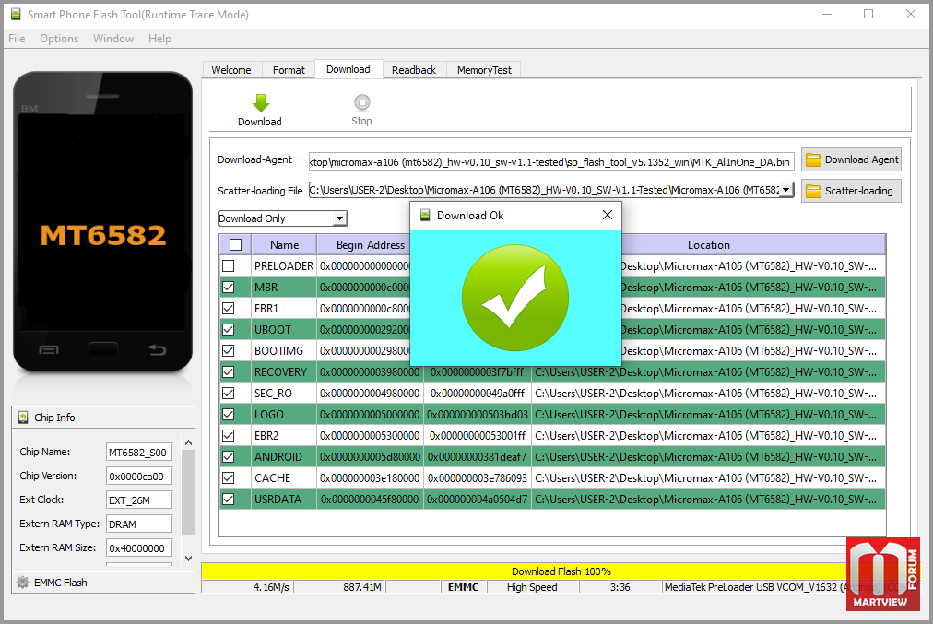Click the Chip Name field MT6582_S00
The image size is (933, 624).
(x=139, y=452)
